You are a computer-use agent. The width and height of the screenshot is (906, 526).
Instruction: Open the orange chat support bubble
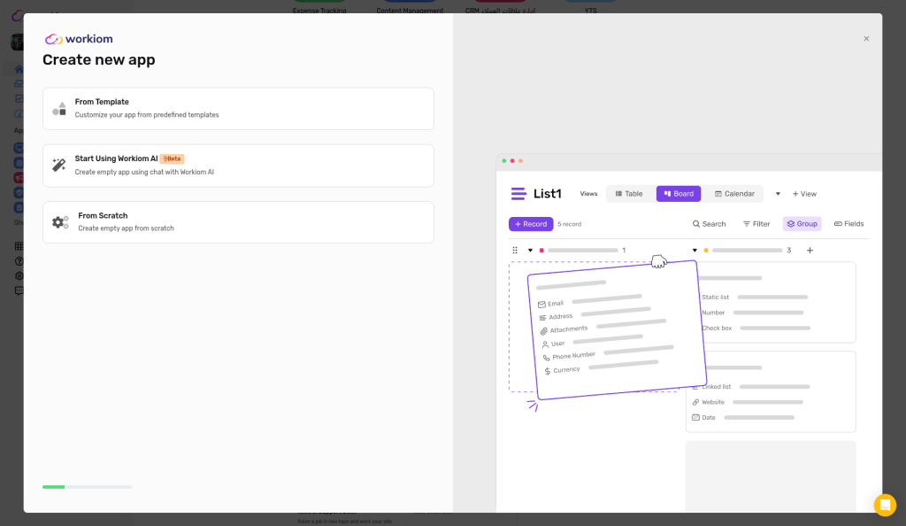pyautogui.click(x=885, y=505)
